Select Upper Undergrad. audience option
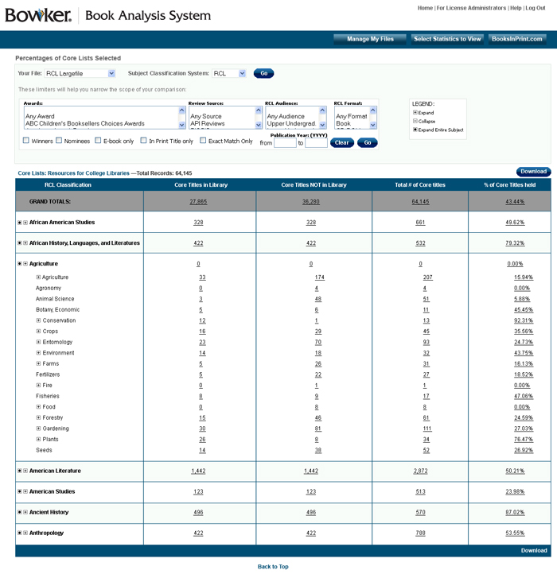This screenshot has width=557, height=574. (x=291, y=124)
